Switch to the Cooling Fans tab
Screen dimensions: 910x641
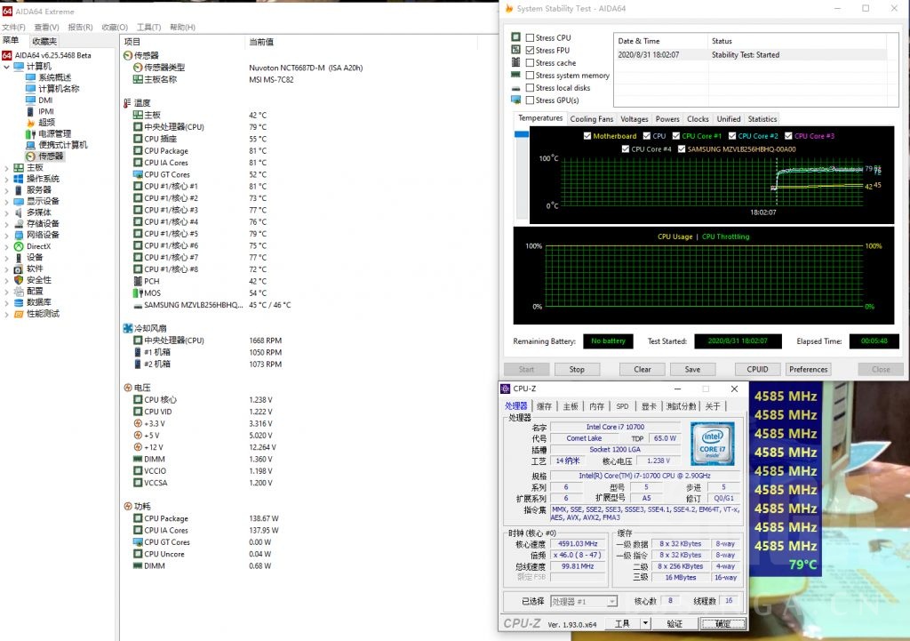click(x=591, y=119)
